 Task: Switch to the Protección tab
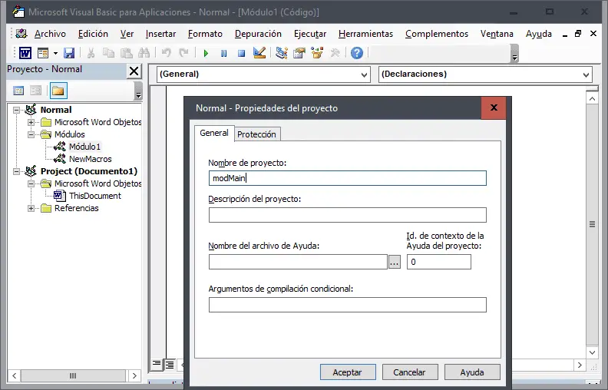(x=256, y=134)
